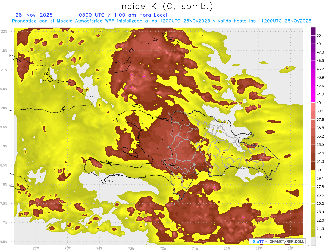Click the '7.5N' latitude tick label
Viewport: 326px width, 252px height.
pyautogui.click(x=4, y=203)
